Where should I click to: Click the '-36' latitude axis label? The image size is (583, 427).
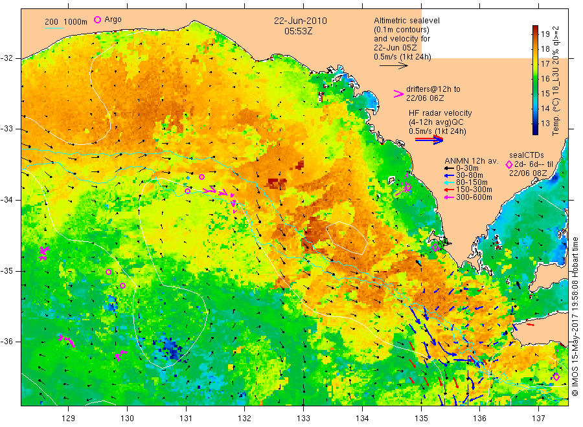tap(6, 342)
